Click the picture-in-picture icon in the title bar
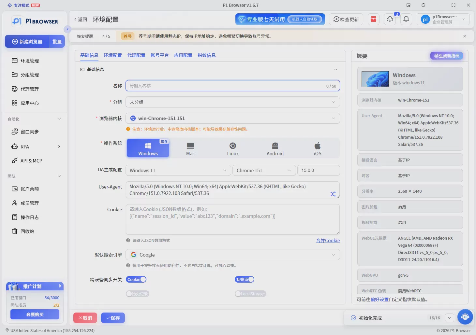Viewport: 476px width, 335px height. 408,5
